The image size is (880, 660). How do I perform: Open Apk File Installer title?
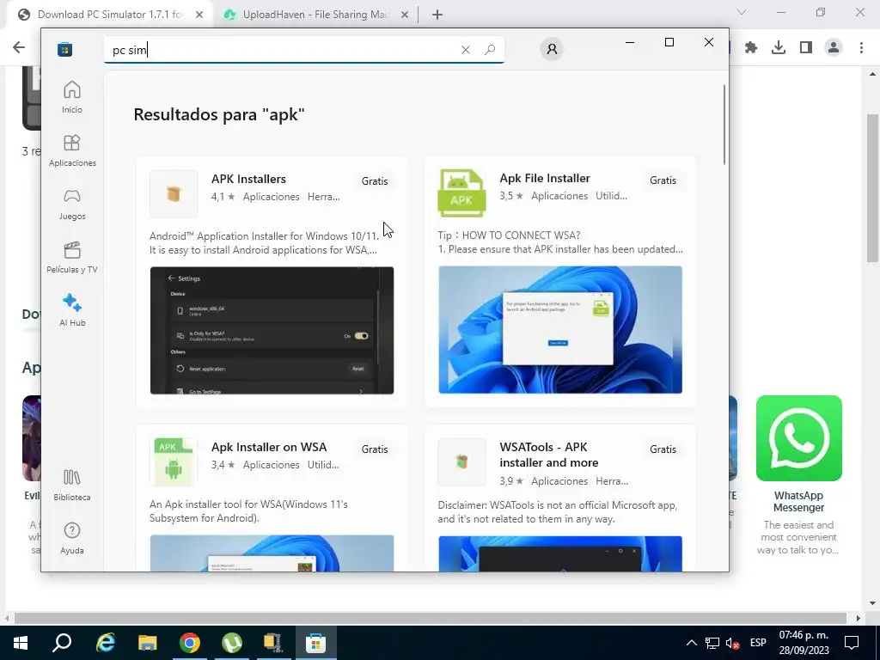[545, 179]
